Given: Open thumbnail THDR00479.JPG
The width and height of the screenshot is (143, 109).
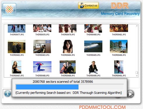Looking at the screenshot, I should click(x=68, y=28).
